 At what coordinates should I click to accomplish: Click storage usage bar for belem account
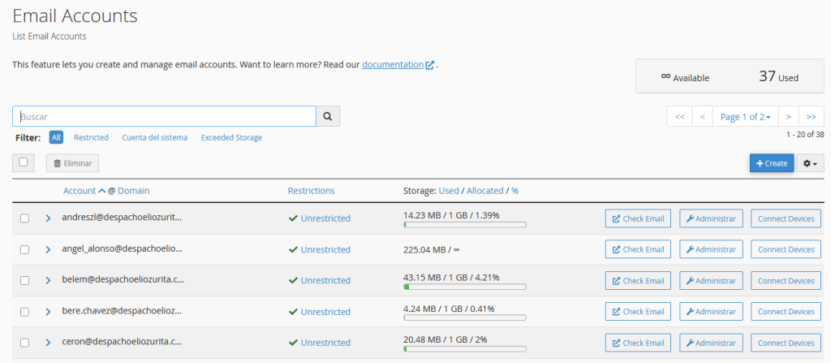(x=464, y=287)
